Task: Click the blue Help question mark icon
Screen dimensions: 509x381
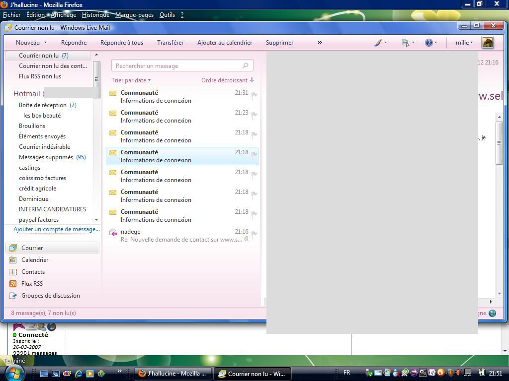Action: tap(428, 43)
